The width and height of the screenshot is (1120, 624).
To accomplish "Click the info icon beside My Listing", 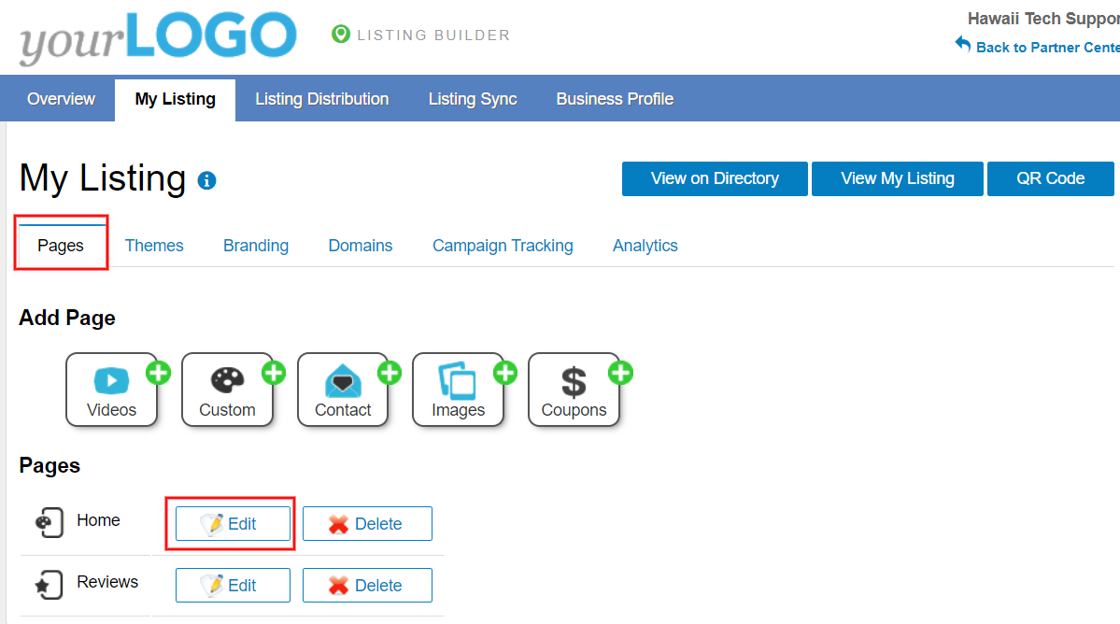I will click(207, 180).
